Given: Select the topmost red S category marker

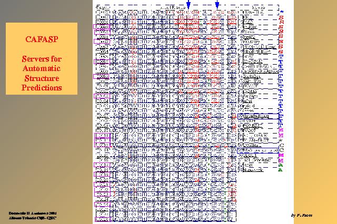Looking at the screenshot, I should (281, 17).
